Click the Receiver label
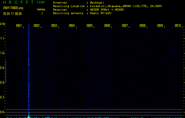This screenshot has width=185, height=118. pos(60,9)
